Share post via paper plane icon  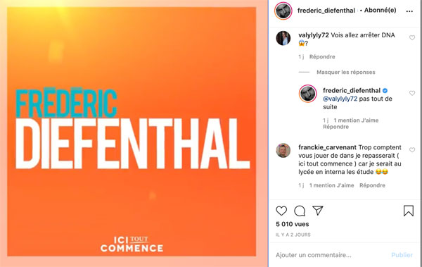point(318,211)
